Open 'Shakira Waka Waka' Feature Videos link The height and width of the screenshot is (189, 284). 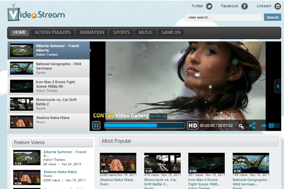pyautogui.click(x=60, y=172)
